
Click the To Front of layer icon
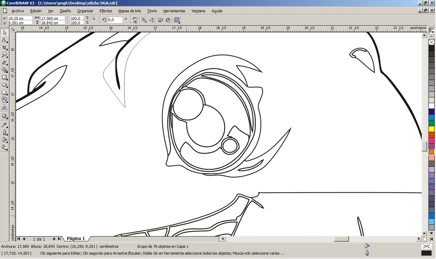pyautogui.click(x=161, y=20)
